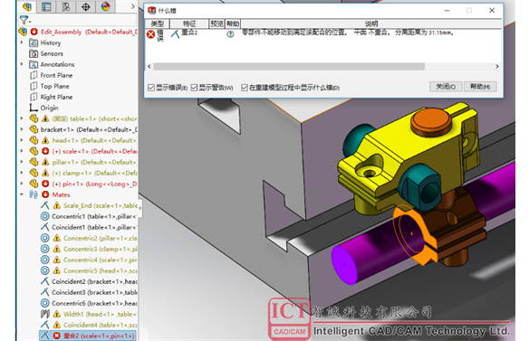Click the Annotations icon
This screenshot has height=341, width=529.
click(x=34, y=64)
